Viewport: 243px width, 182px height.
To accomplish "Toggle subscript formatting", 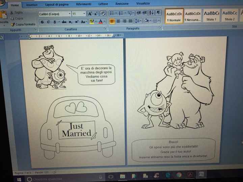I will pyautogui.click(x=71, y=22).
